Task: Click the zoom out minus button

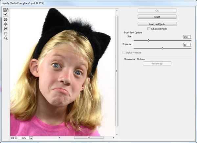Action: 12,138
